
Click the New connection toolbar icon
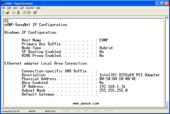pyautogui.click(x=3, y=13)
